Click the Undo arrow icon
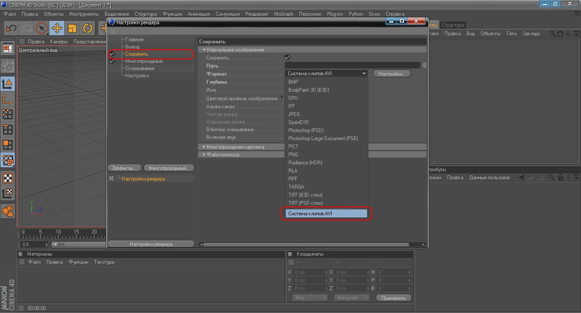The width and height of the screenshot is (581, 313). 11,28
